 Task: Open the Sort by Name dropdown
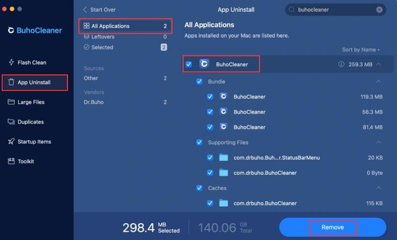pos(361,49)
